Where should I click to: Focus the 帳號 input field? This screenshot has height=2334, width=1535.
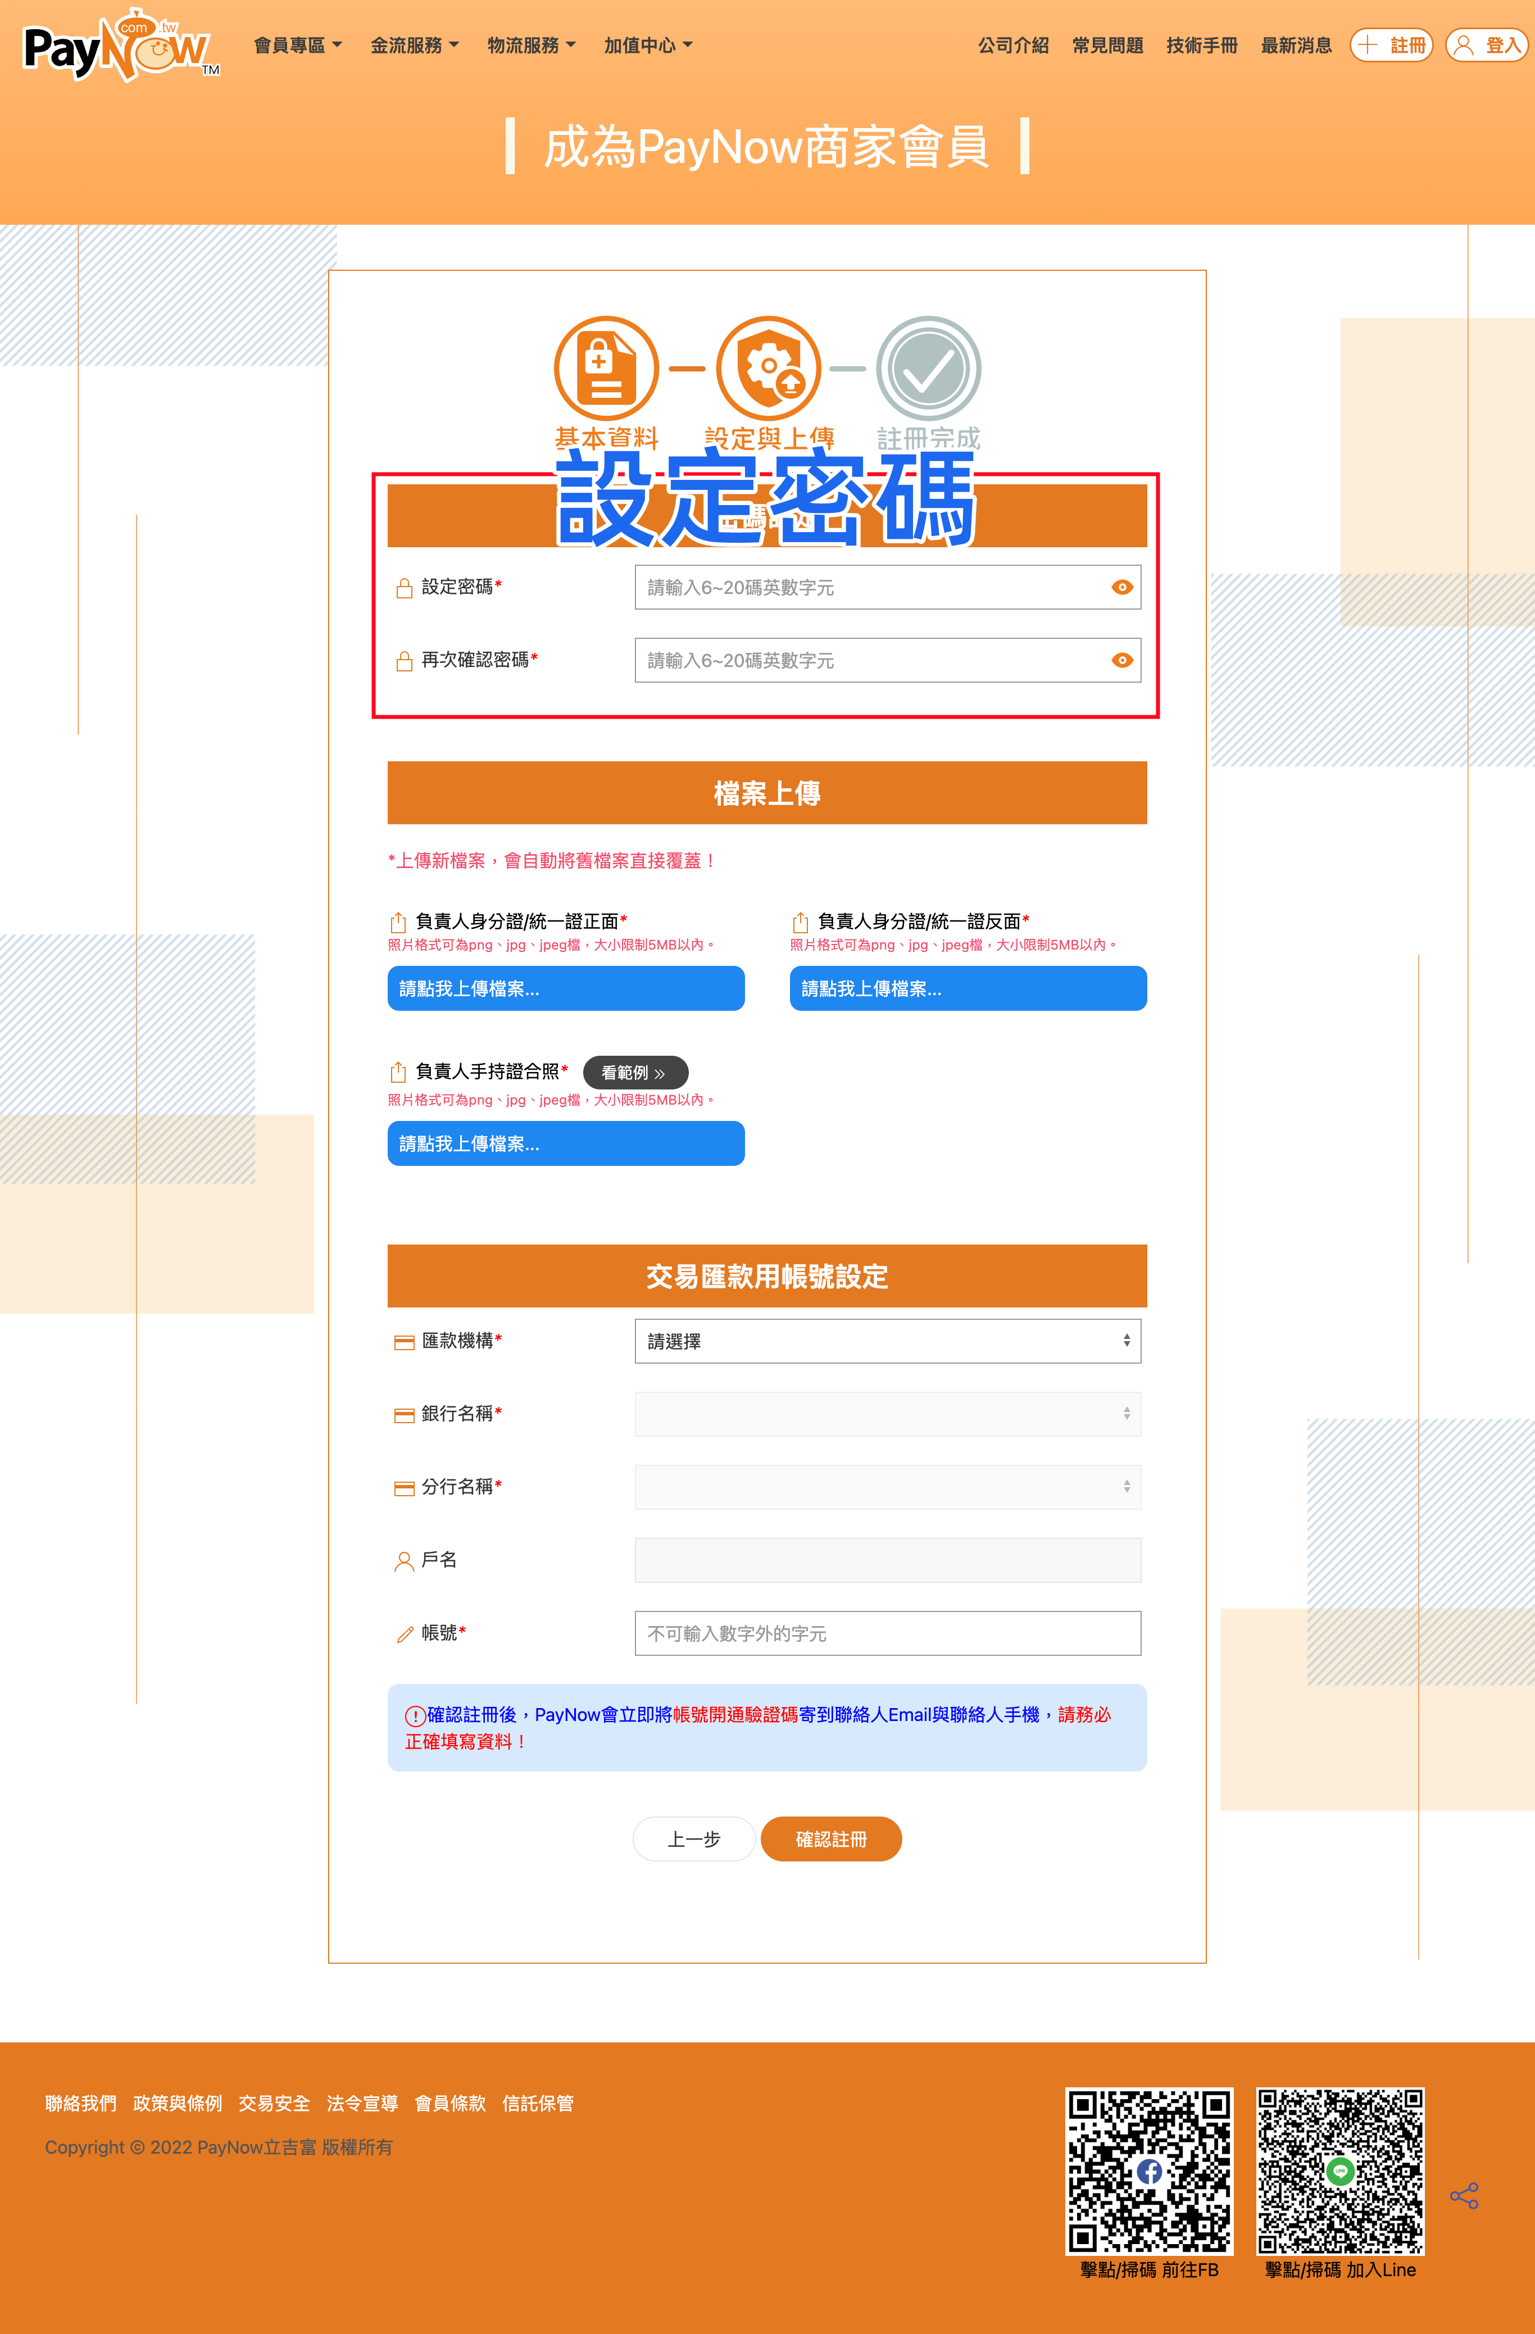888,1633
